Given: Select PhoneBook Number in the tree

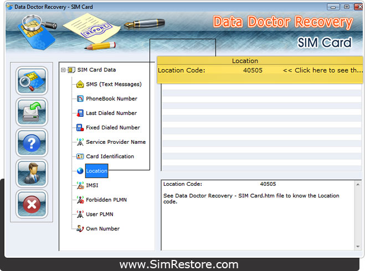Looking at the screenshot, I should tap(111, 98).
